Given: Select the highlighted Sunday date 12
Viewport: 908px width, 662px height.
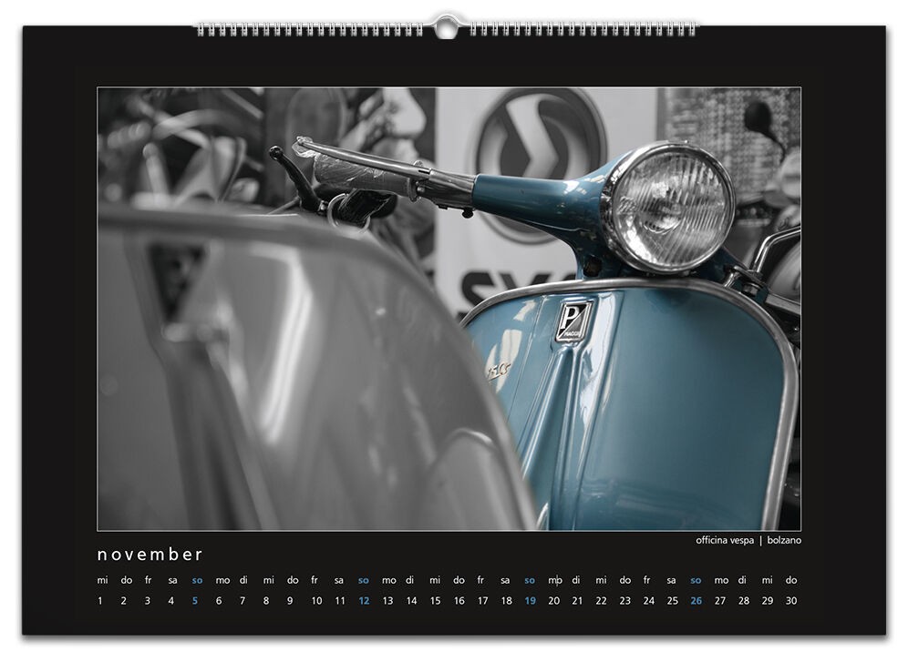Looking at the screenshot, I should pos(364,601).
